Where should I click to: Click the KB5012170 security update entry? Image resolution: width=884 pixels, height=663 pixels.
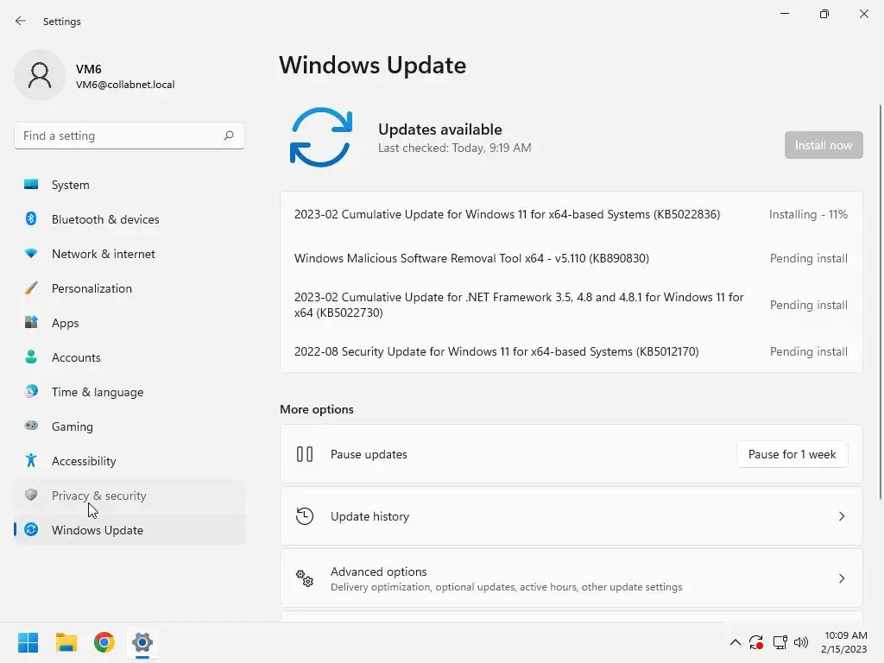click(x=571, y=351)
